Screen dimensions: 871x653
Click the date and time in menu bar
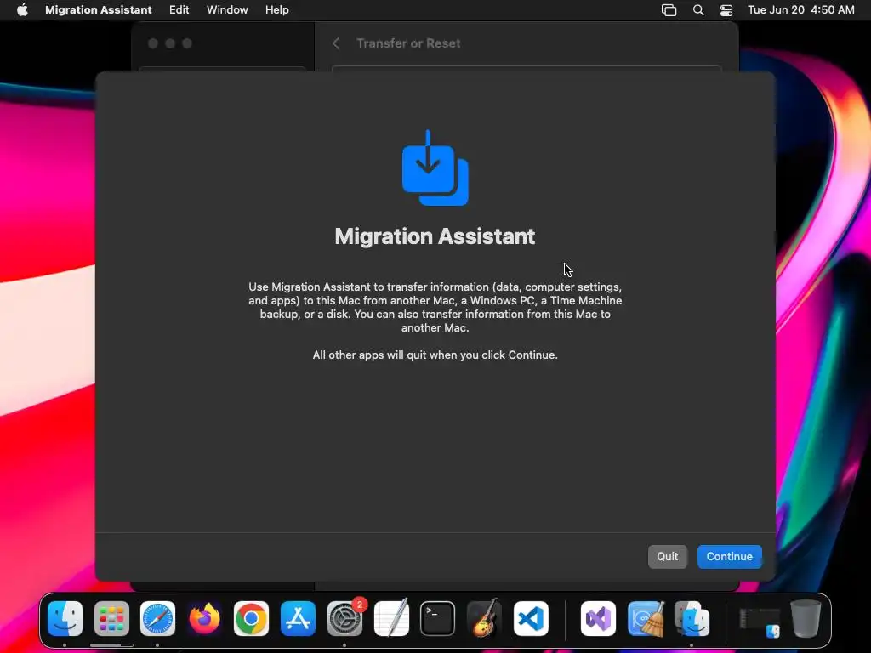800,10
